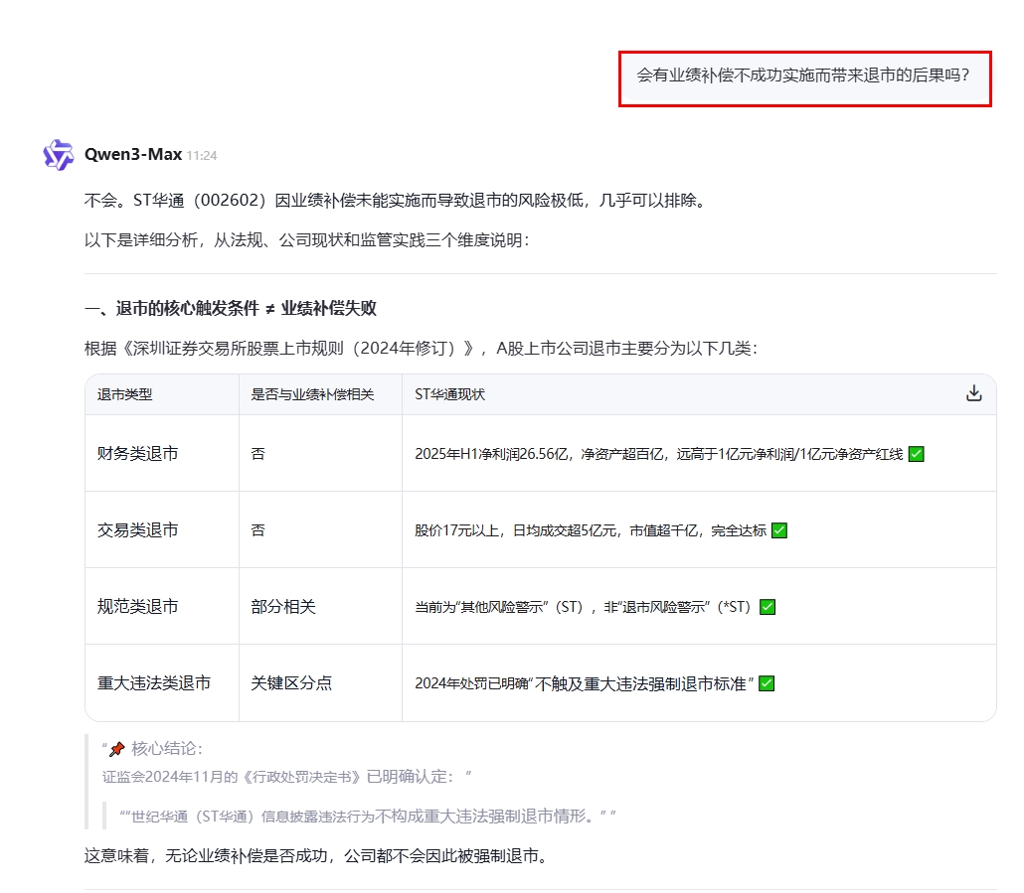Viewport: 1024px width, 893px height.
Task: Click the 否 cell in the 财务类退市 row
Action: (x=321, y=453)
